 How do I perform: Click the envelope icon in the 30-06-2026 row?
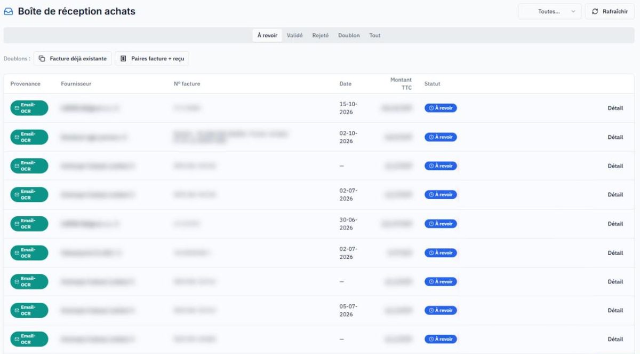[x=17, y=224]
